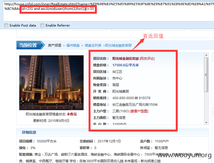This screenshot has width=214, height=163.
Task: Click the 绿化 0% value
Action: coord(33,148)
